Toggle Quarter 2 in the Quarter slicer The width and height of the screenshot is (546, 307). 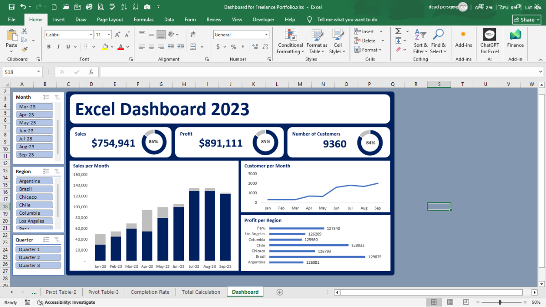tap(38, 257)
